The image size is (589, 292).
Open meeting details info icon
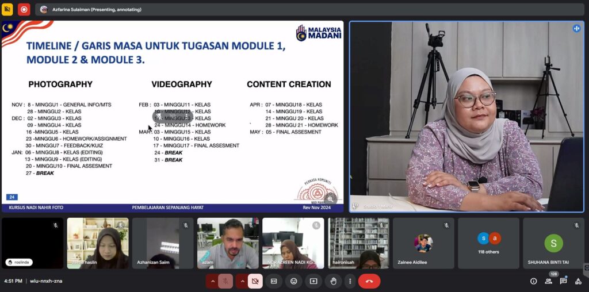tap(533, 281)
